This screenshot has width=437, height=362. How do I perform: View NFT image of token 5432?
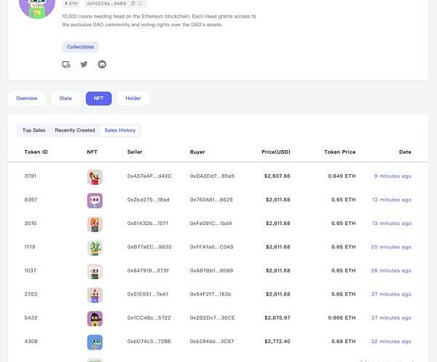click(x=95, y=318)
